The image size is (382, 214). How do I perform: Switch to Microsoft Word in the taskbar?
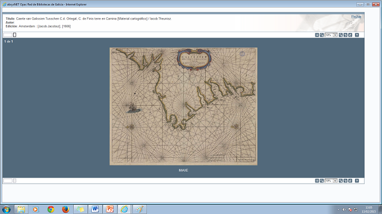pyautogui.click(x=95, y=209)
